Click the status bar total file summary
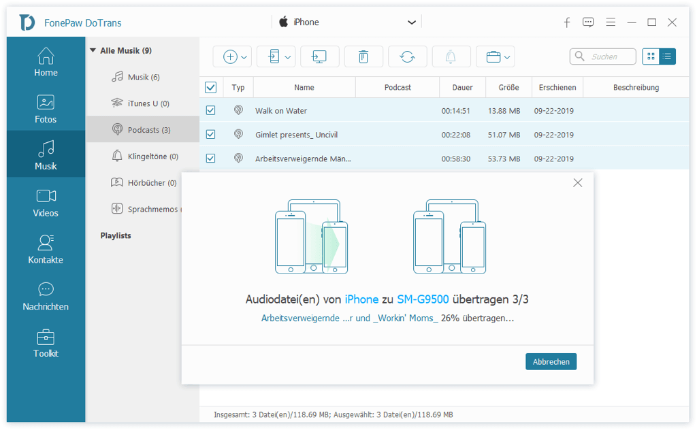This screenshot has height=430, width=697. [334, 414]
